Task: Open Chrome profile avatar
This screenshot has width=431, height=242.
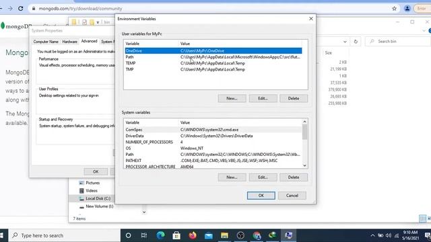Action: pyautogui.click(x=407, y=9)
